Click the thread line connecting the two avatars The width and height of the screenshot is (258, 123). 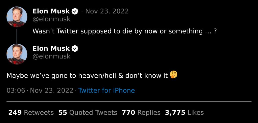[17, 36]
